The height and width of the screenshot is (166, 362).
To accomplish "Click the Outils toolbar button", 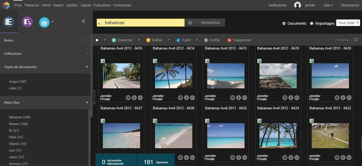I will click(212, 40).
